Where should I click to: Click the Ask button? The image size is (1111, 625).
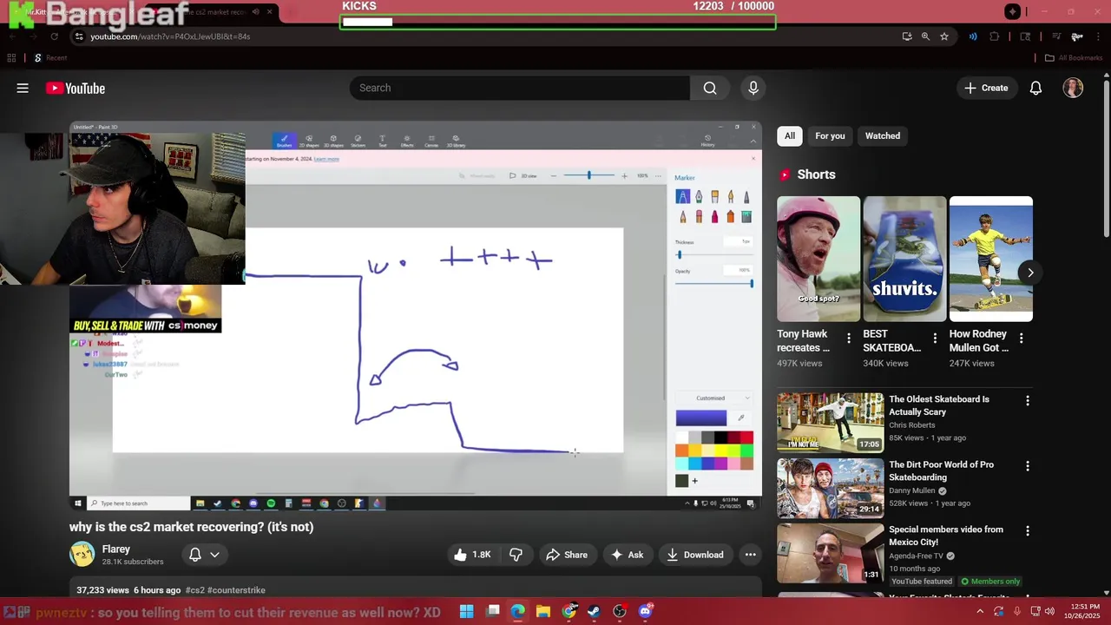(627, 555)
